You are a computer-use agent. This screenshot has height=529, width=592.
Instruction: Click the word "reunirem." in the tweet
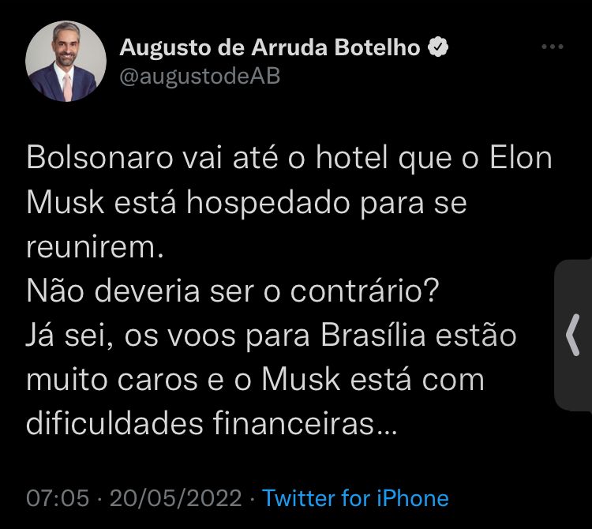pyautogui.click(x=93, y=247)
